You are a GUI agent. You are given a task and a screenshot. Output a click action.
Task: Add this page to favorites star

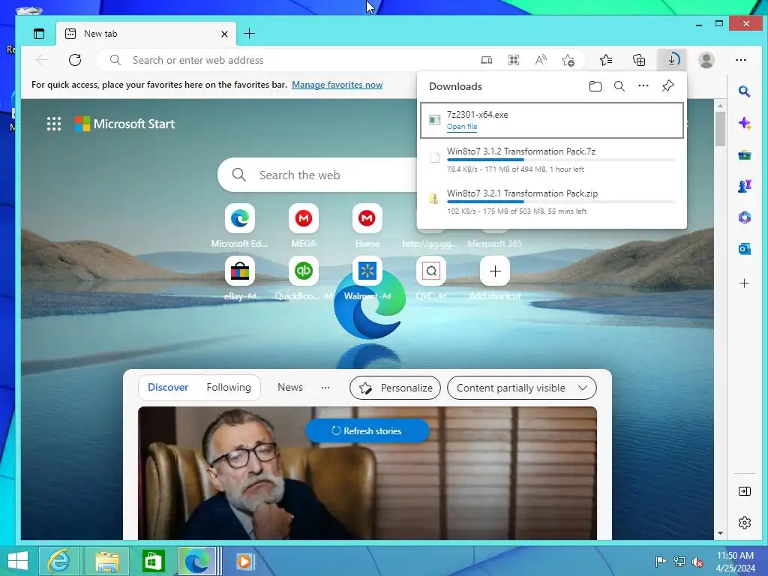point(568,60)
